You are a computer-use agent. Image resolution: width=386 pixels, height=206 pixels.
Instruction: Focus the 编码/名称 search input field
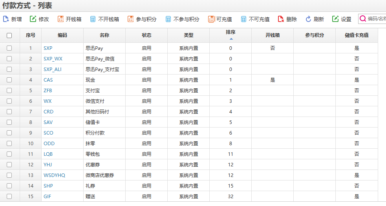(372, 19)
